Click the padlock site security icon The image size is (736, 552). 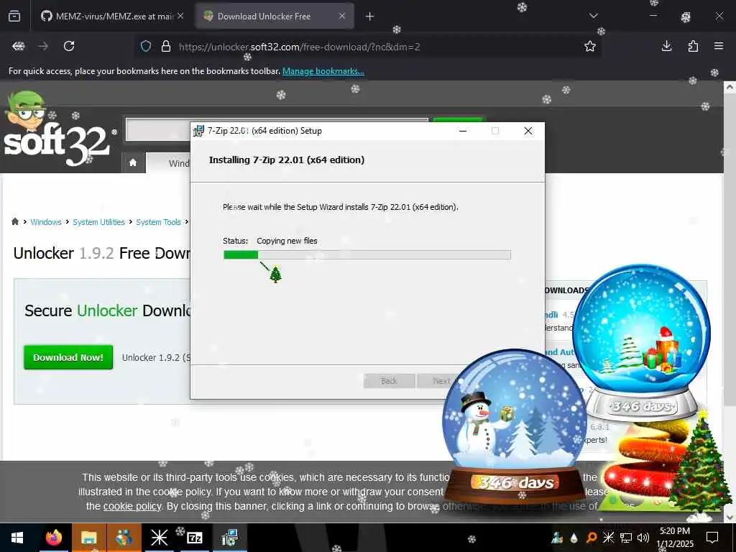(166, 47)
